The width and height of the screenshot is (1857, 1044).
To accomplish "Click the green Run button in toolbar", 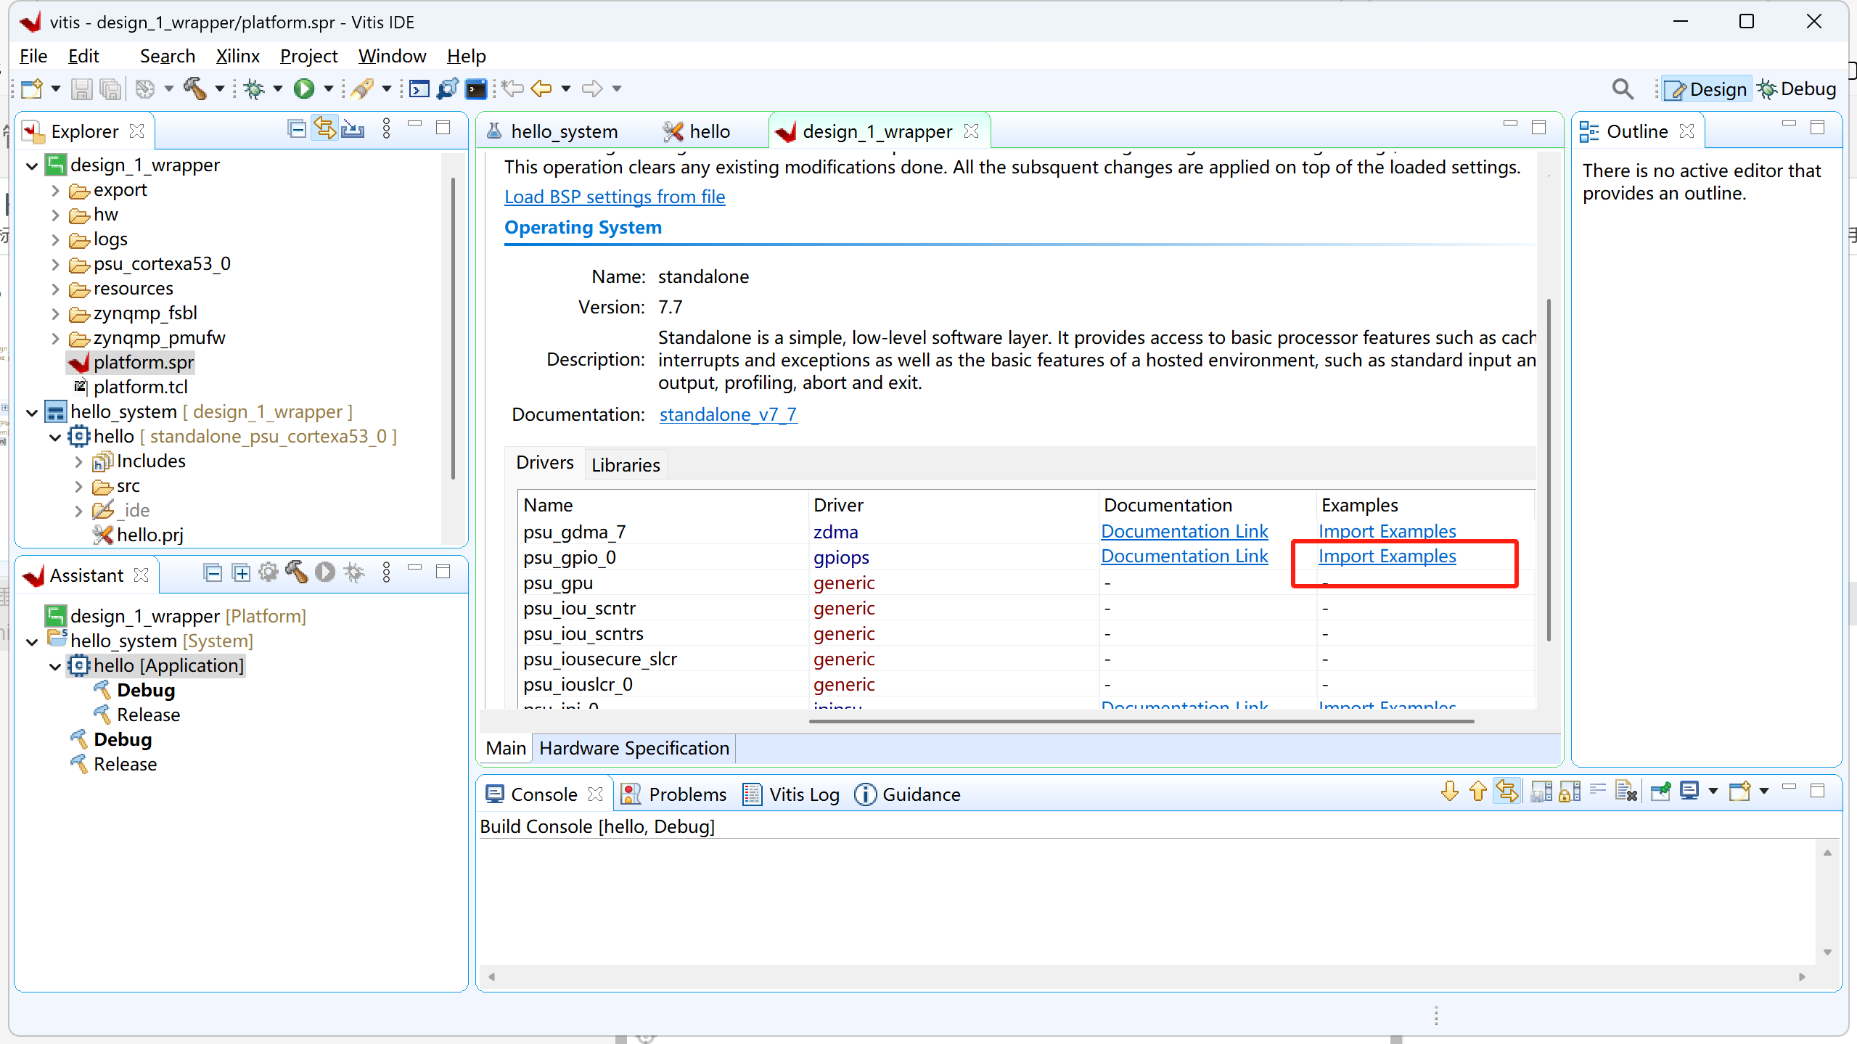I will [304, 89].
